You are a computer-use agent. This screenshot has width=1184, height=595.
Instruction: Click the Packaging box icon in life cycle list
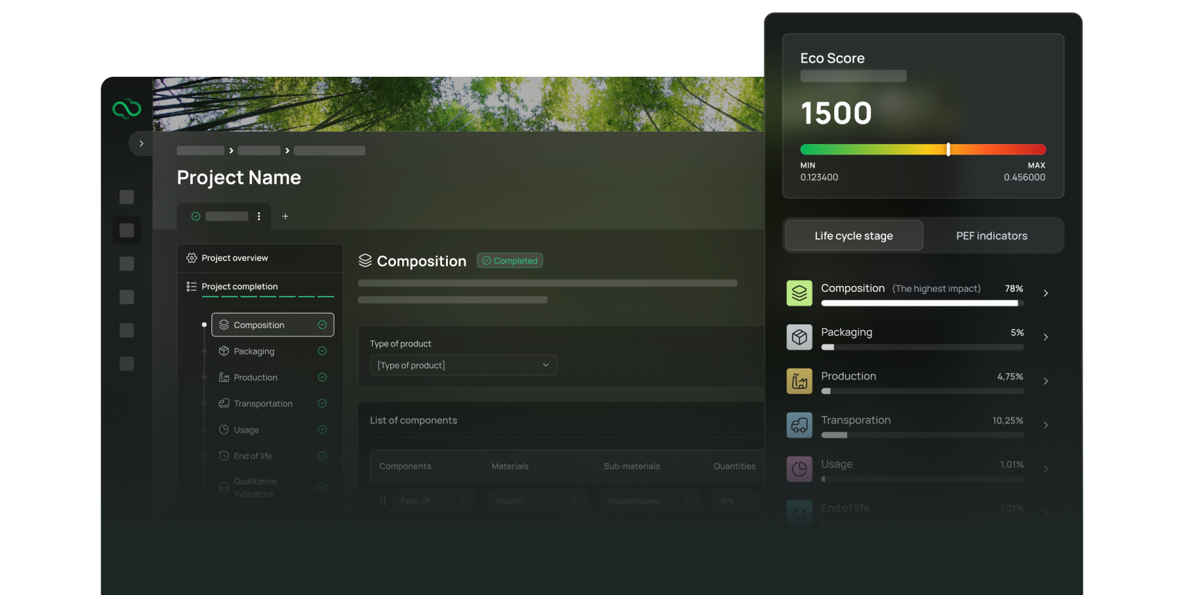[x=799, y=337]
